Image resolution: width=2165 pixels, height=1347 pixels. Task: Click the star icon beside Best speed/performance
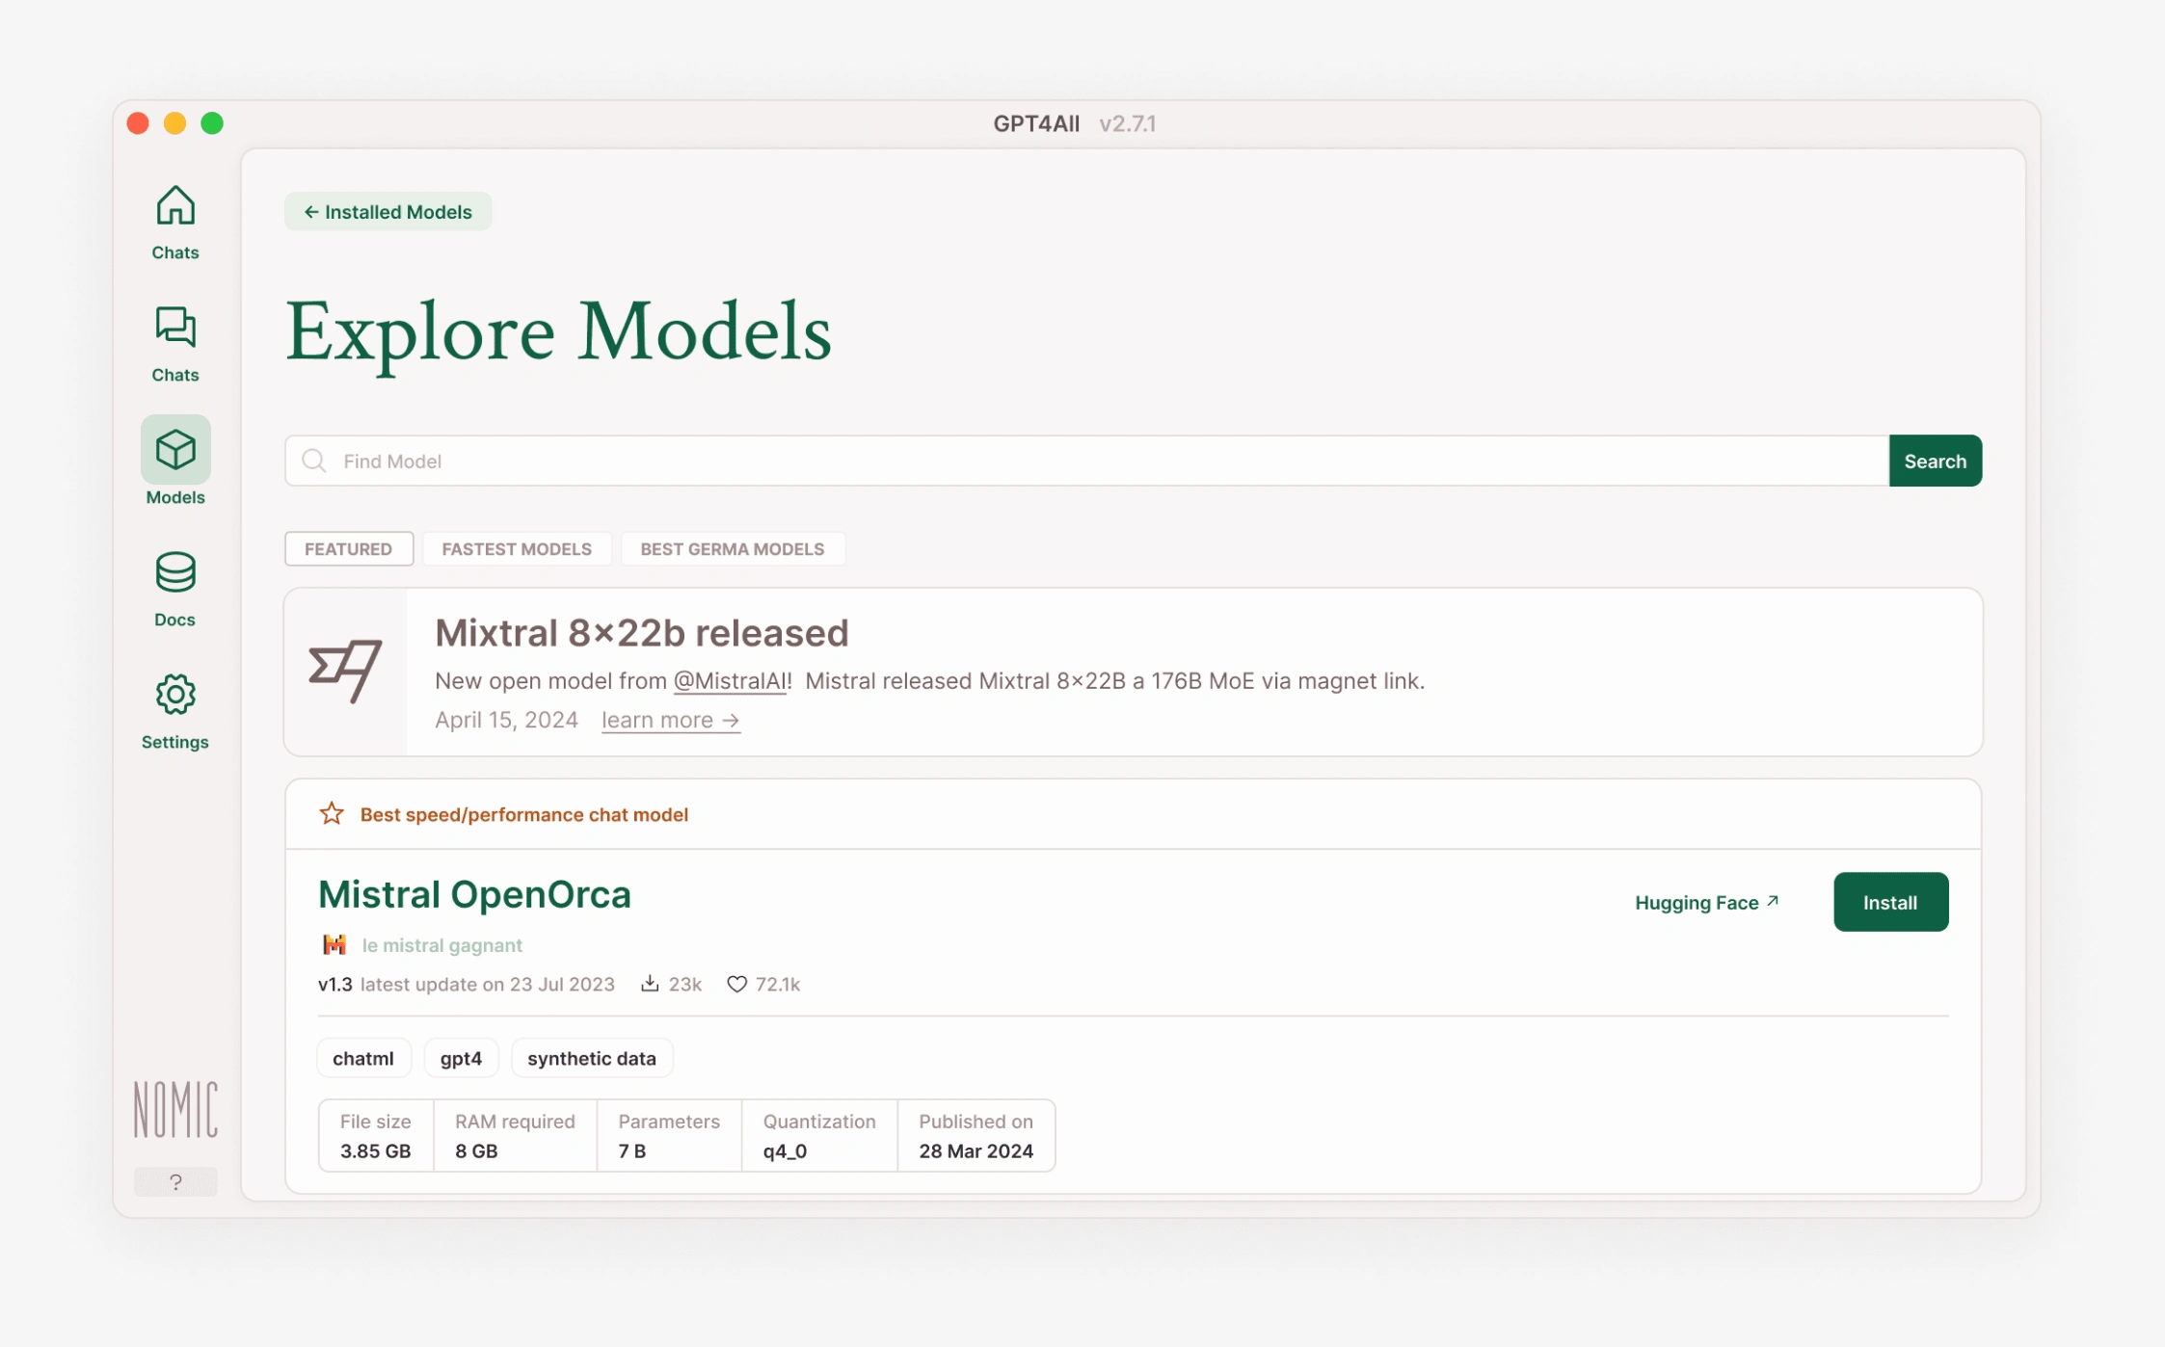[332, 814]
